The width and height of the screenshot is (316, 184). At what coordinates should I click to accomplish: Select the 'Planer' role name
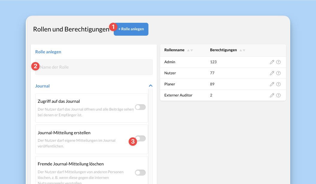coord(170,84)
